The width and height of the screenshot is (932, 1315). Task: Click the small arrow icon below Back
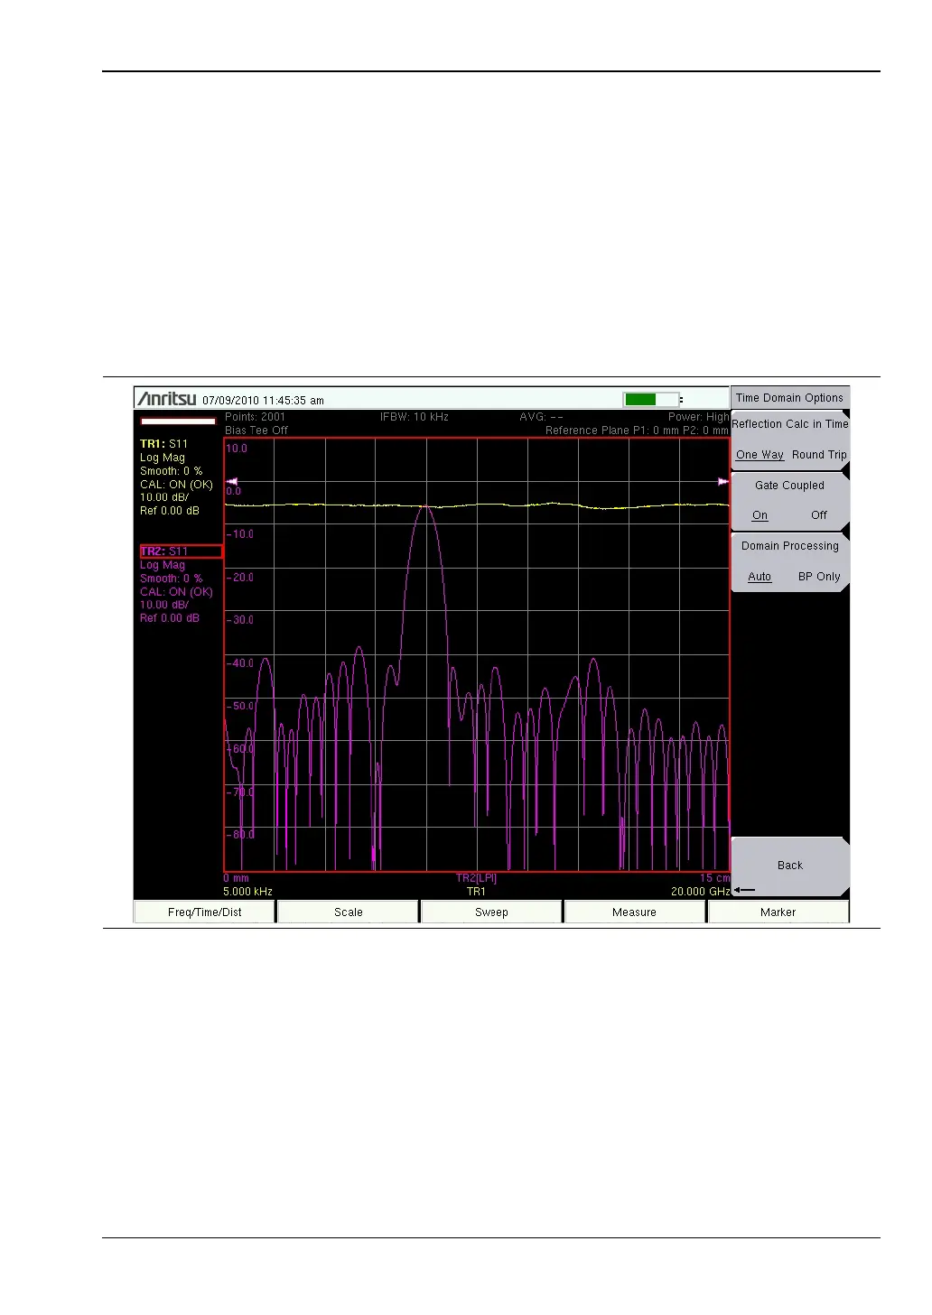744,890
